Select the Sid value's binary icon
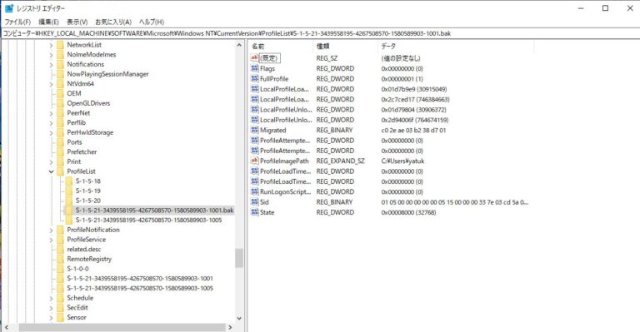This screenshot has height=332, width=640. click(254, 202)
